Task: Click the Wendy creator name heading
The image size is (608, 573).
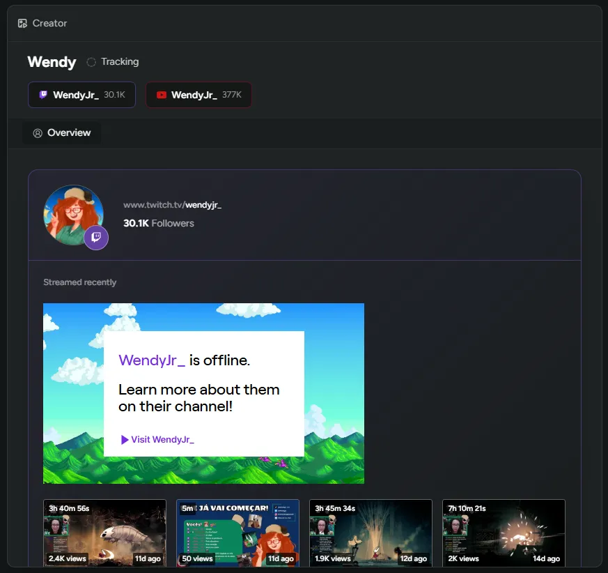Action: [52, 62]
